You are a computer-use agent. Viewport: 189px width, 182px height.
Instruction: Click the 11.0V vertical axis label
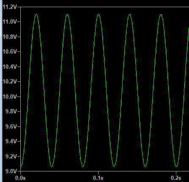[10, 22]
